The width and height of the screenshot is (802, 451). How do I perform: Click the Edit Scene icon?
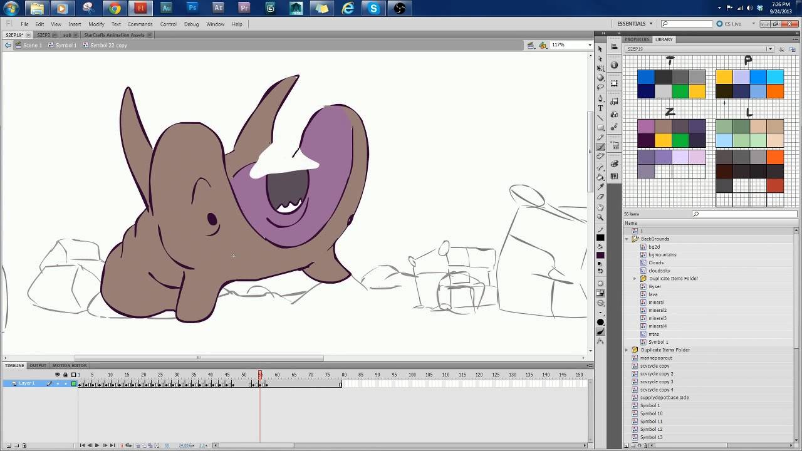point(531,45)
